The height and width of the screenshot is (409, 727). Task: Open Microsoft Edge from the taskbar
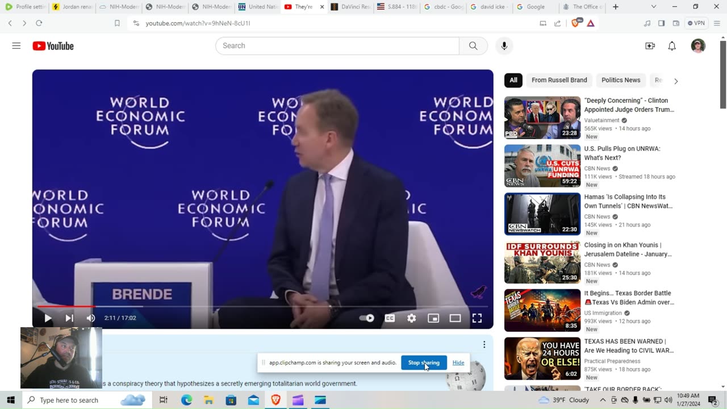186,400
